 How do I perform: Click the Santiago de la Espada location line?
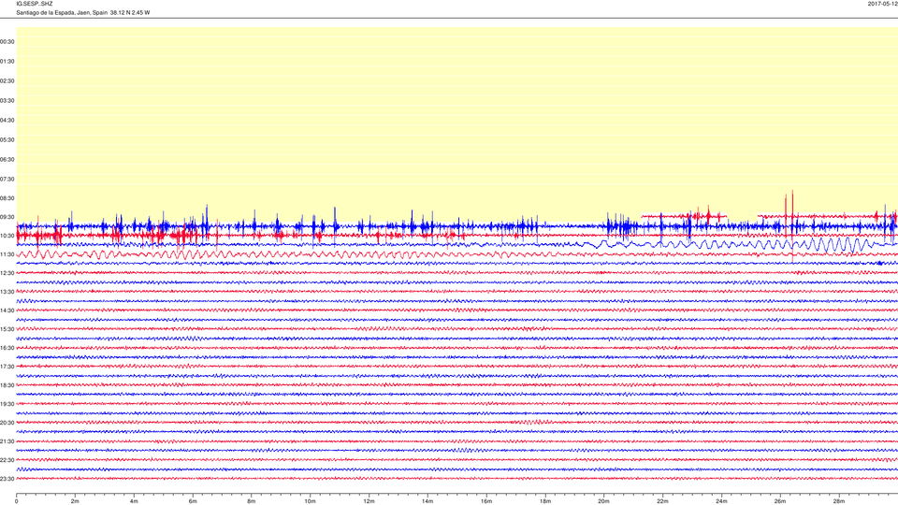[x=83, y=12]
